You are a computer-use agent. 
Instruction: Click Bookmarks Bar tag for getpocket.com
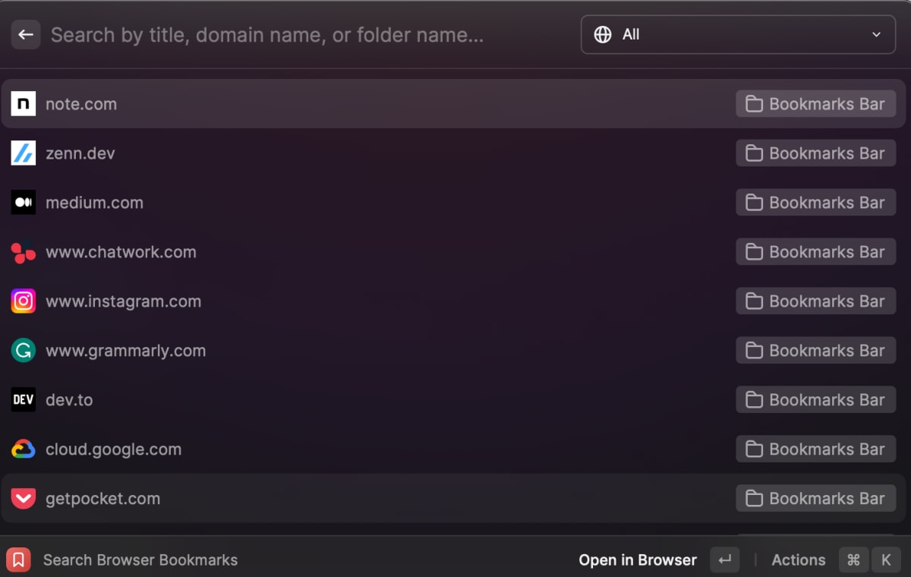coord(816,499)
